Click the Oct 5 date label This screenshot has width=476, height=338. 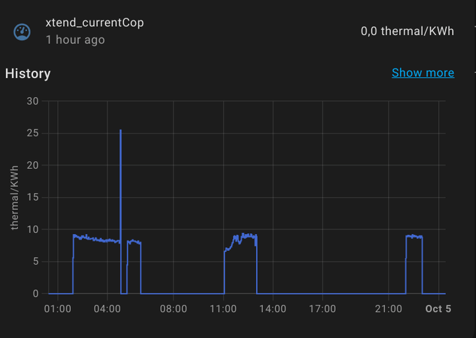438,309
